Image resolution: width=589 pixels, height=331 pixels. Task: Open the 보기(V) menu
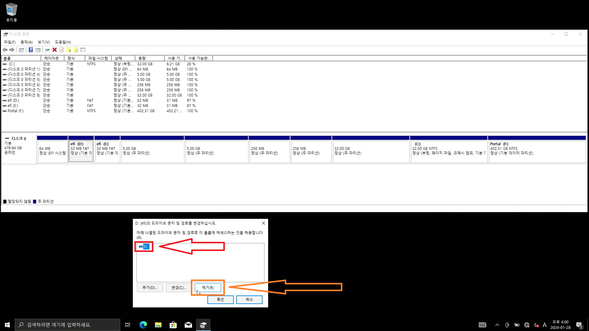pos(44,42)
